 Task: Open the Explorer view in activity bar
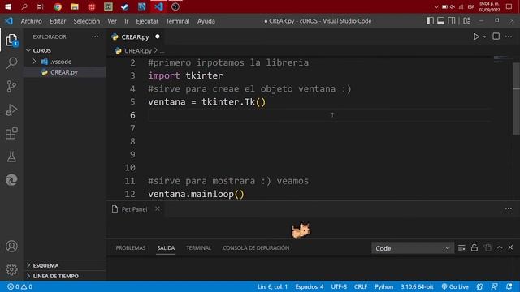coord(11,40)
